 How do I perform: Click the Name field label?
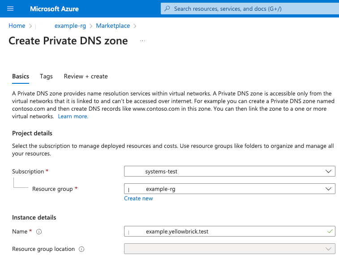(20, 232)
